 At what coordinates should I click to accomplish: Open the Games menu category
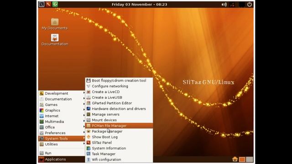[x=62, y=105]
